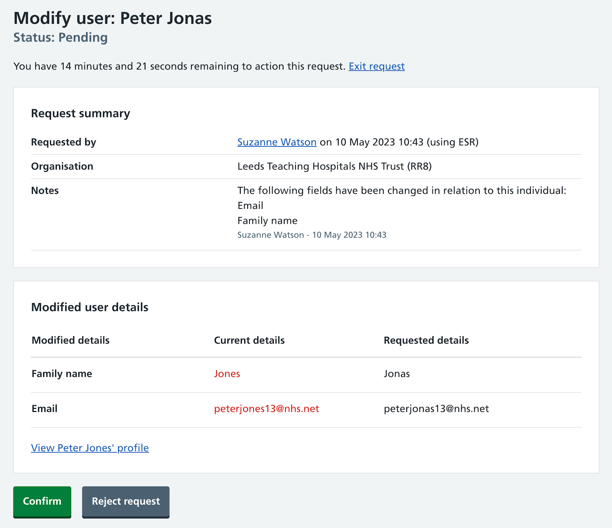Click the 'Modified user details' heading
This screenshot has height=528, width=612.
pyautogui.click(x=90, y=307)
